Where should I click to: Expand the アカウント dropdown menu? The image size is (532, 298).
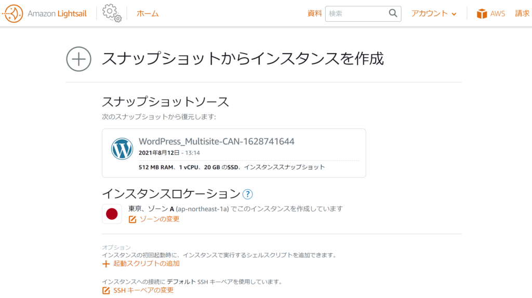[434, 14]
